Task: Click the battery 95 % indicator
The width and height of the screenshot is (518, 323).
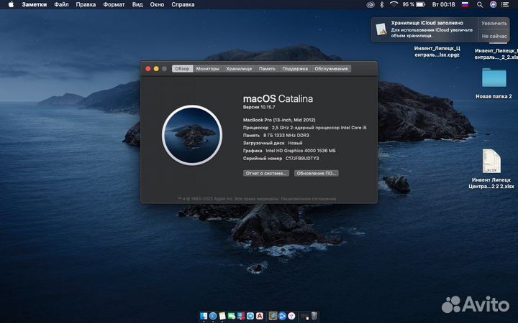Action: pos(414,4)
